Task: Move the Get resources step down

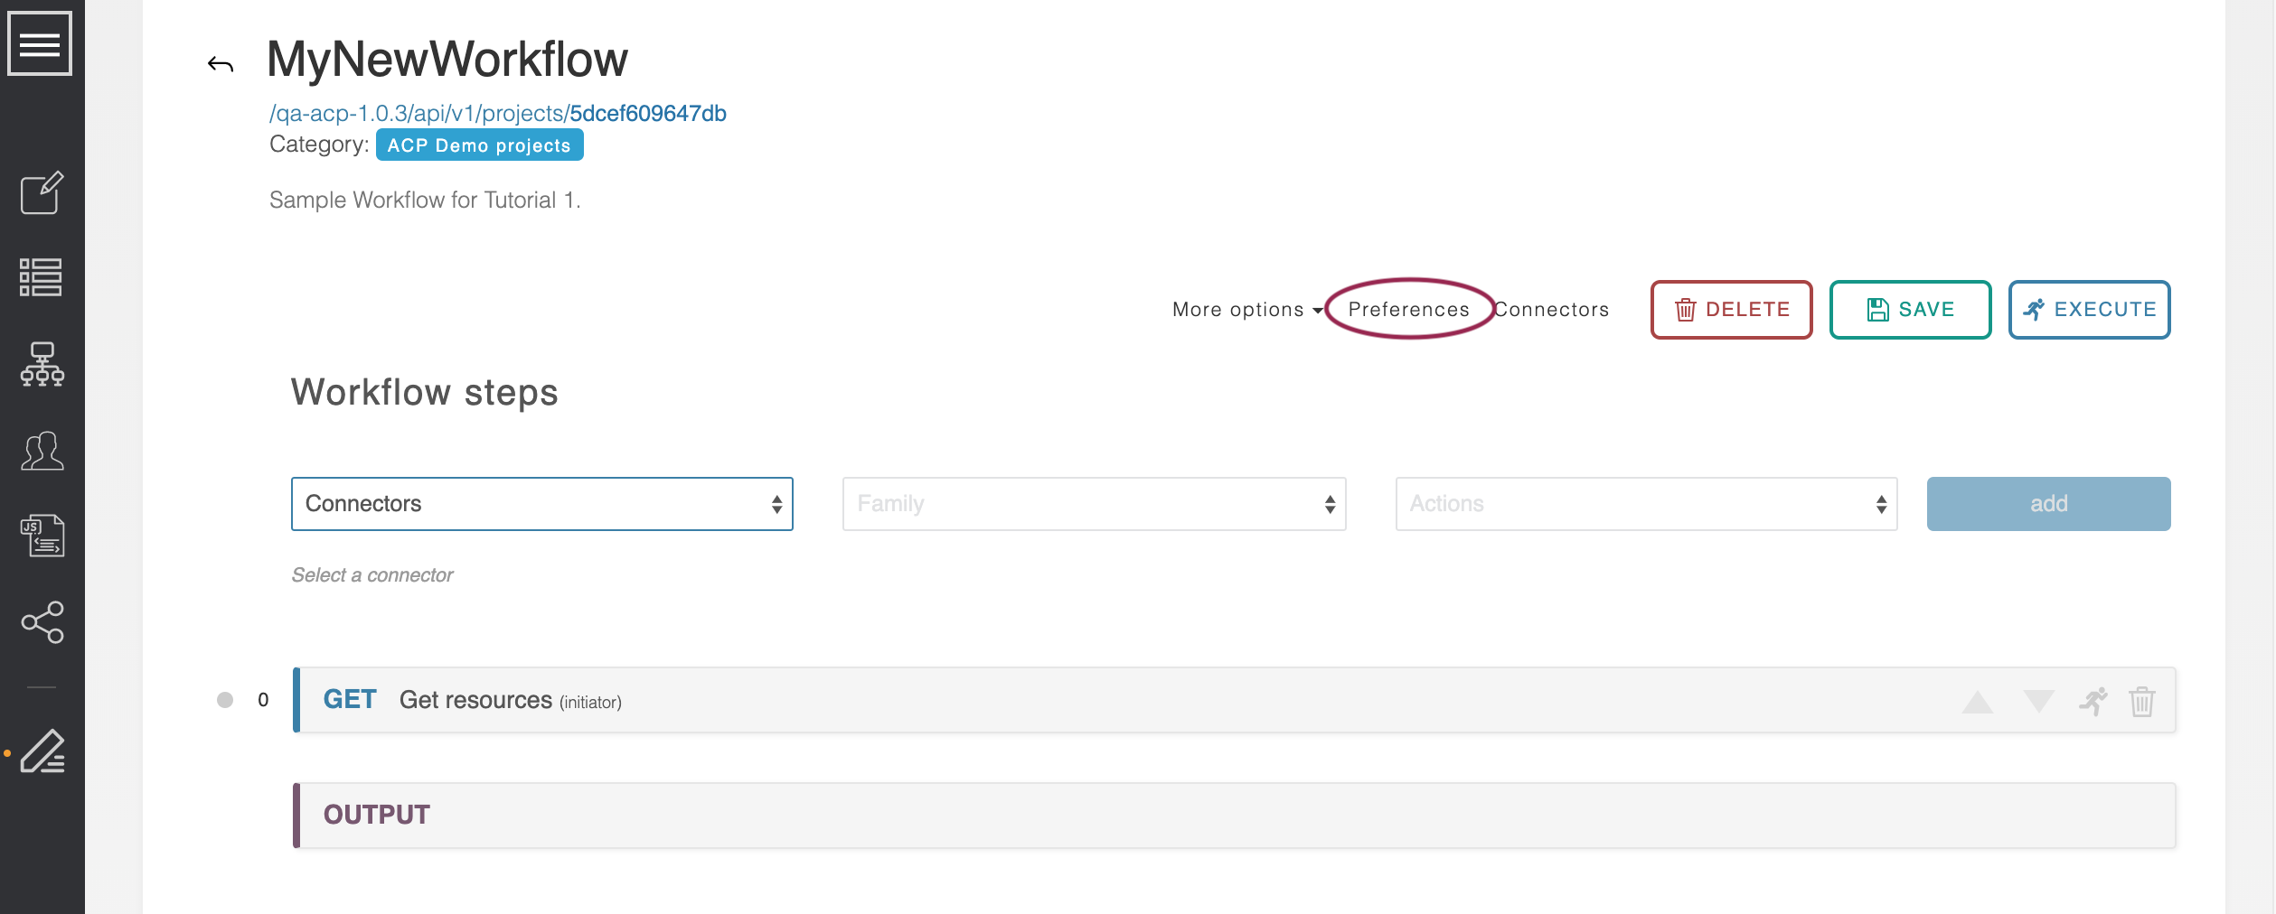Action: [2038, 702]
